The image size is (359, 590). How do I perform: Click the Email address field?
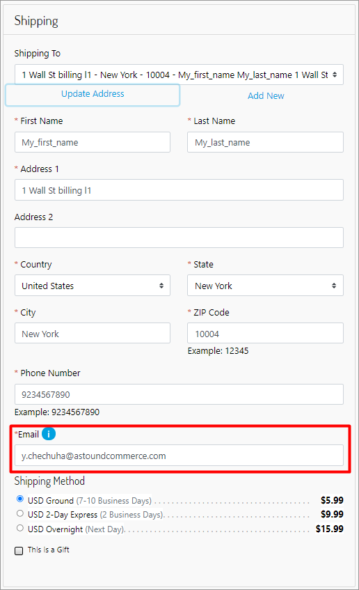(179, 456)
